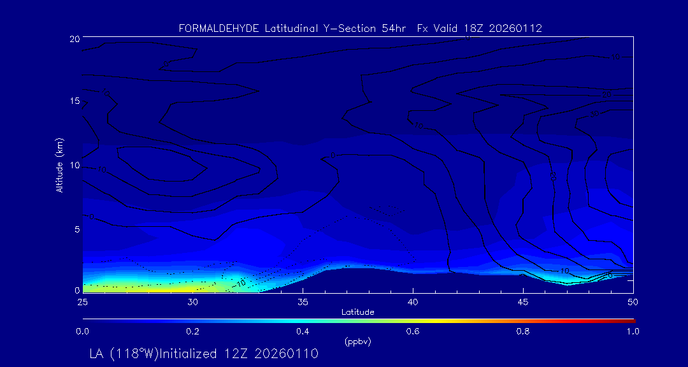Screen dimensions: 688x367
Task: Click the color scale label 0.4
Action: [303, 332]
